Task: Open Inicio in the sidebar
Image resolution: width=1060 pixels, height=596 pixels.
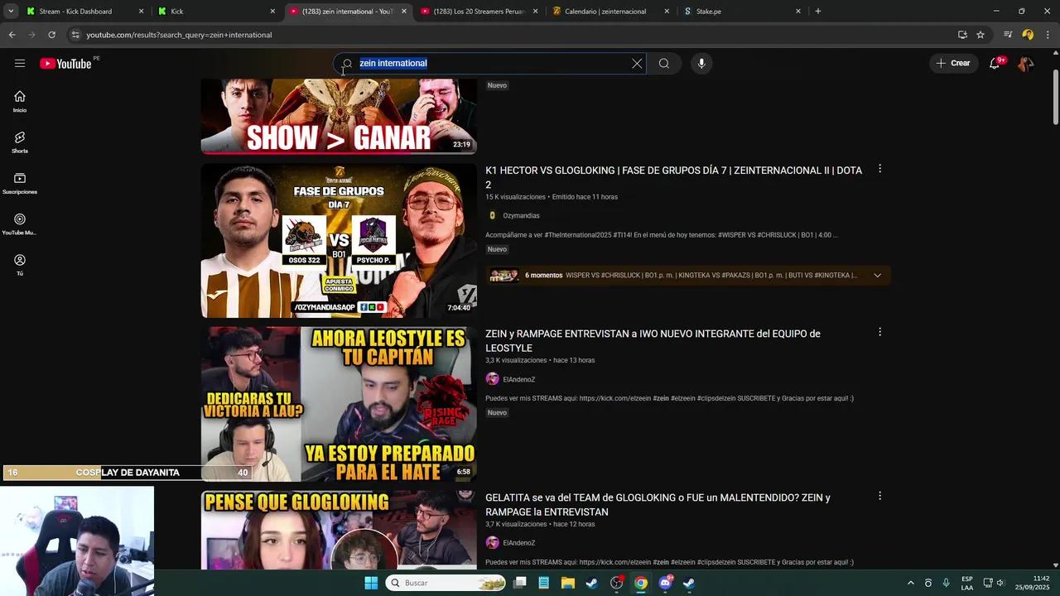Action: [20, 101]
